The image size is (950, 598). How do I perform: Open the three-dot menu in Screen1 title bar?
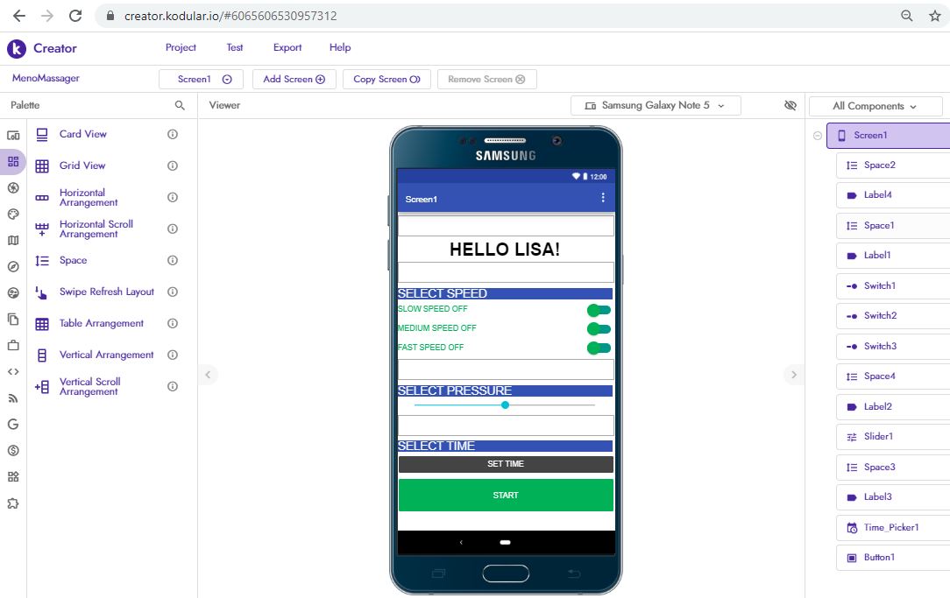click(603, 198)
